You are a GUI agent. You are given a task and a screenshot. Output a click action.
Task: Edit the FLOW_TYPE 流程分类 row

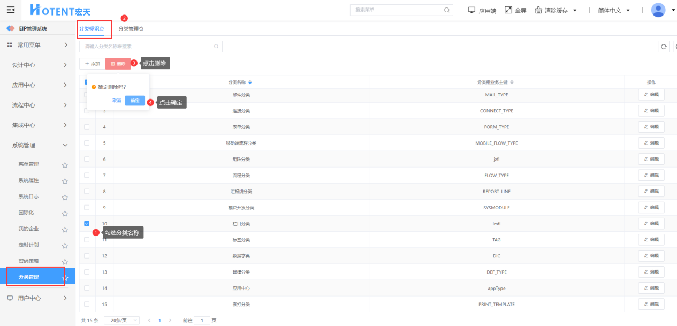(651, 175)
